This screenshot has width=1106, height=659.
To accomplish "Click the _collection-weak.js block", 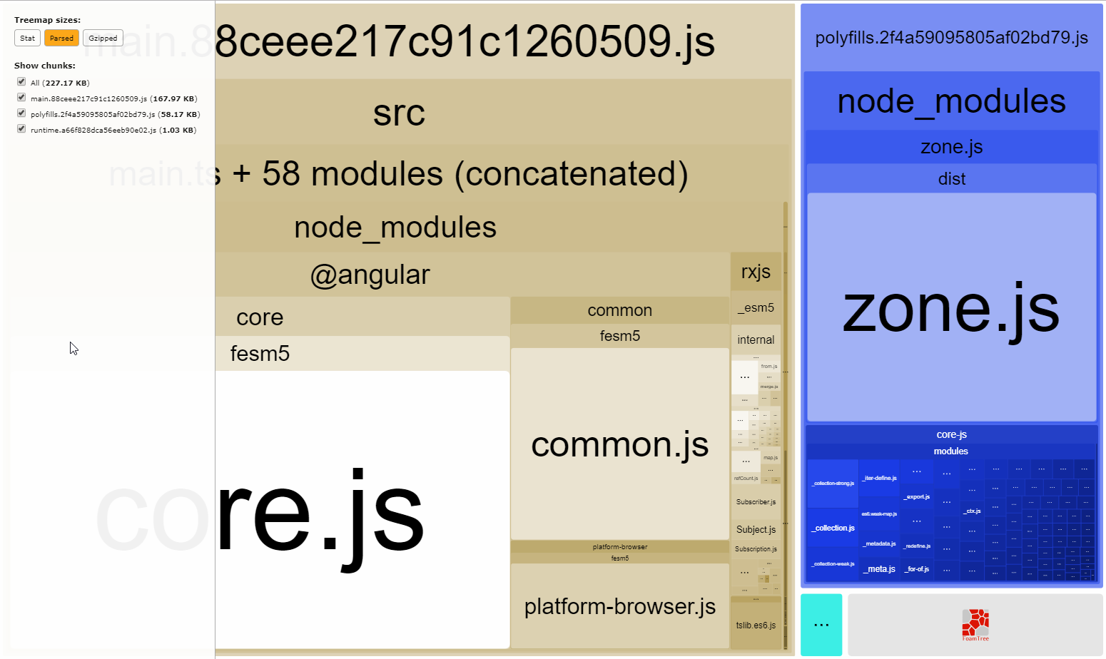I will 833,563.
